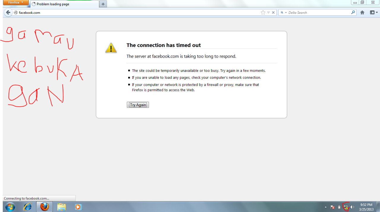The width and height of the screenshot is (380, 212).
Task: Click the Firefox taskbar button
Action: (x=45, y=207)
